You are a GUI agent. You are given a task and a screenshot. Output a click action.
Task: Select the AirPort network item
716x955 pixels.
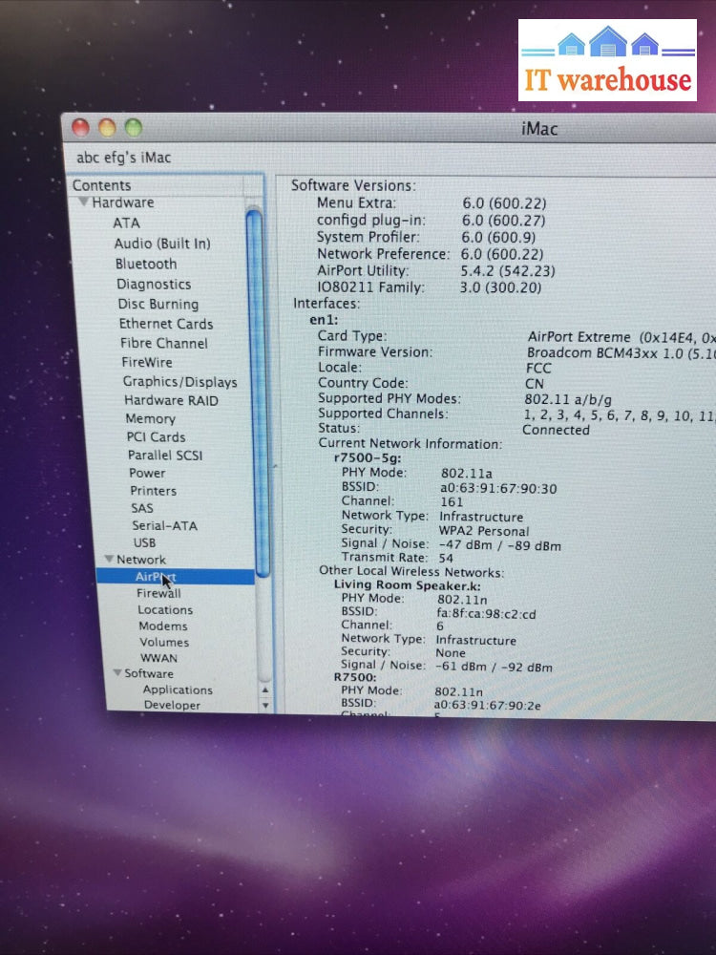click(x=156, y=577)
